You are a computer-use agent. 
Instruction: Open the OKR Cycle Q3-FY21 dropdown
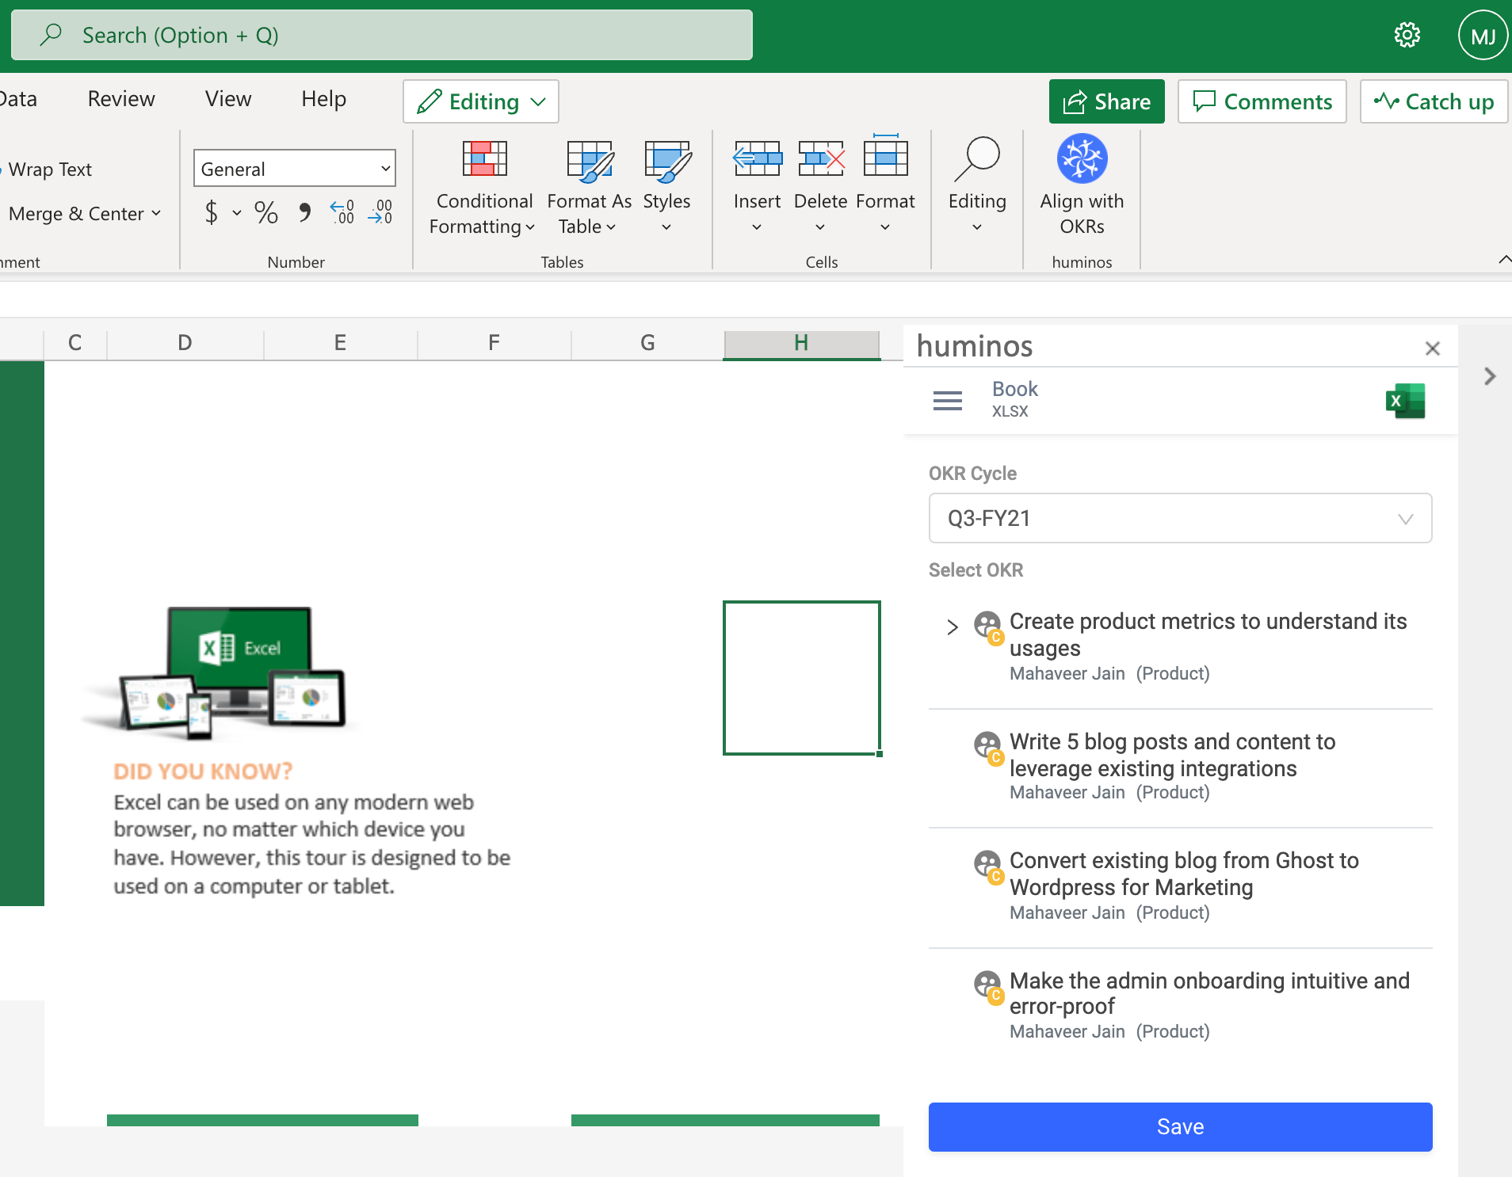click(1180, 518)
